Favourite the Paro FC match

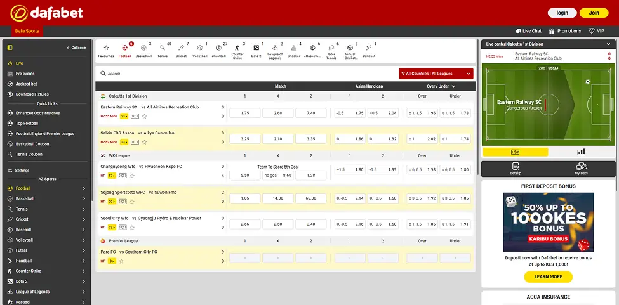tap(121, 261)
